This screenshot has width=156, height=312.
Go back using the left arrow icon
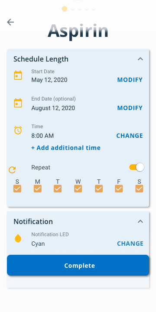coord(10,22)
